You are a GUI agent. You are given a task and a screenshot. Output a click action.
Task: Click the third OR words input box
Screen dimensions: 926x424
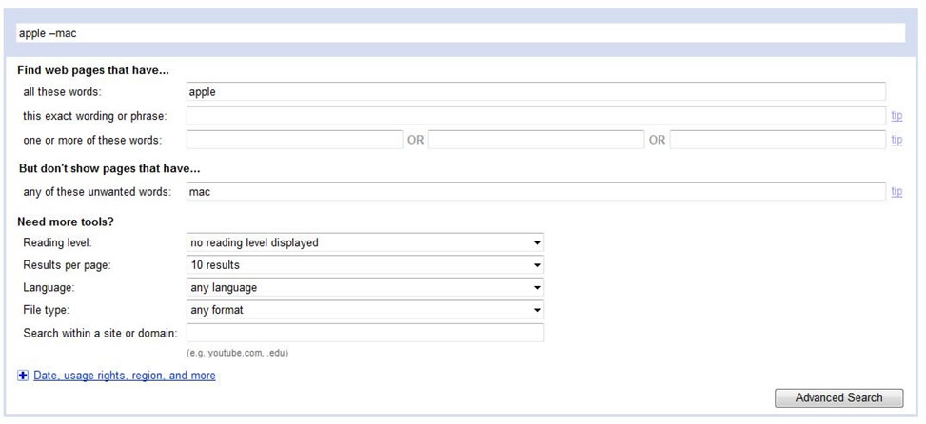point(778,140)
